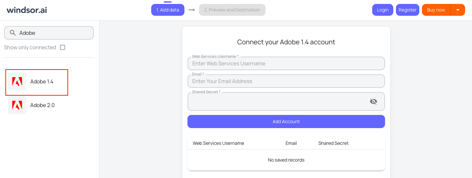This screenshot has height=178, width=472.
Task: Click the Register button
Action: point(407,10)
